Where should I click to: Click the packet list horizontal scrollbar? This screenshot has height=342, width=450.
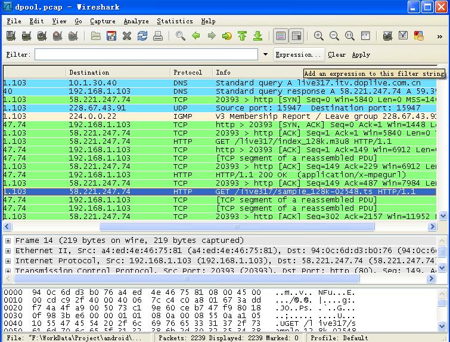pos(179,227)
